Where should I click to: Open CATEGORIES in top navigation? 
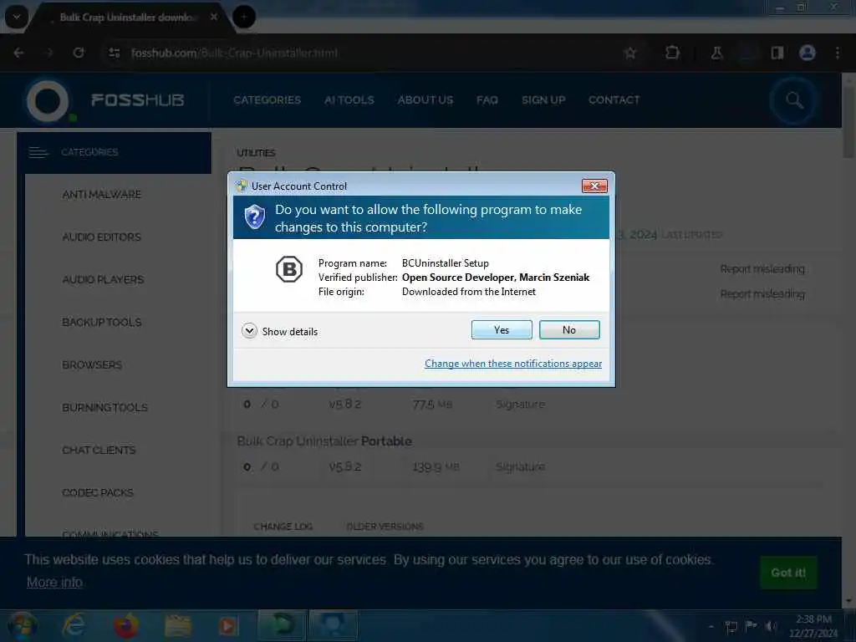click(267, 100)
